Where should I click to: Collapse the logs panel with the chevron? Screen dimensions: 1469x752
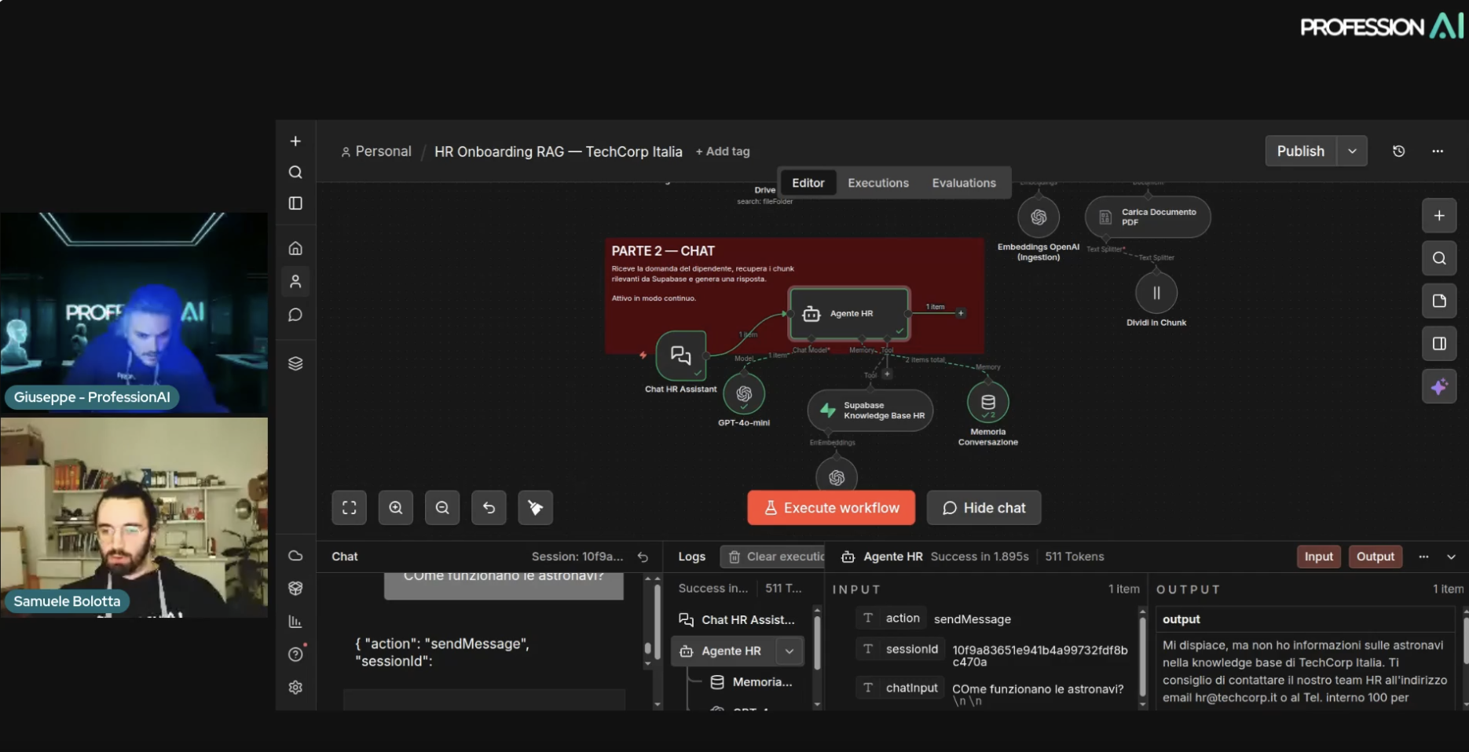click(x=1451, y=557)
